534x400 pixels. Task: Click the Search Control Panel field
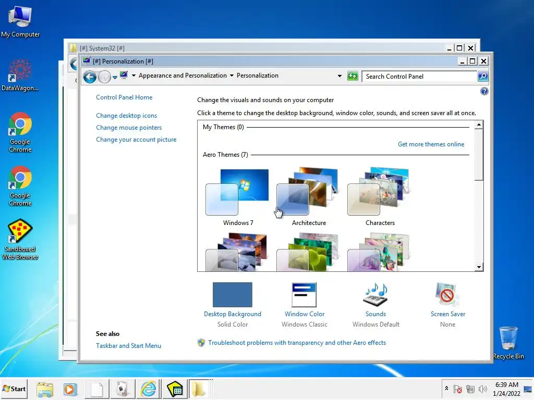[419, 76]
